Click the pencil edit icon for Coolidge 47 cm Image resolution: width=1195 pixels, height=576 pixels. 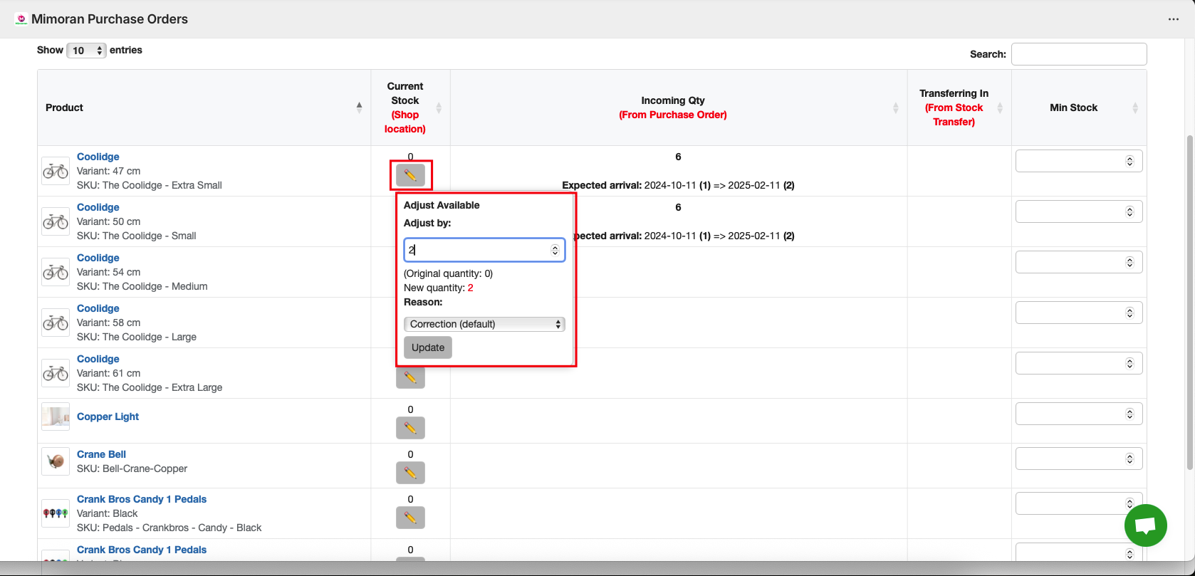[410, 174]
